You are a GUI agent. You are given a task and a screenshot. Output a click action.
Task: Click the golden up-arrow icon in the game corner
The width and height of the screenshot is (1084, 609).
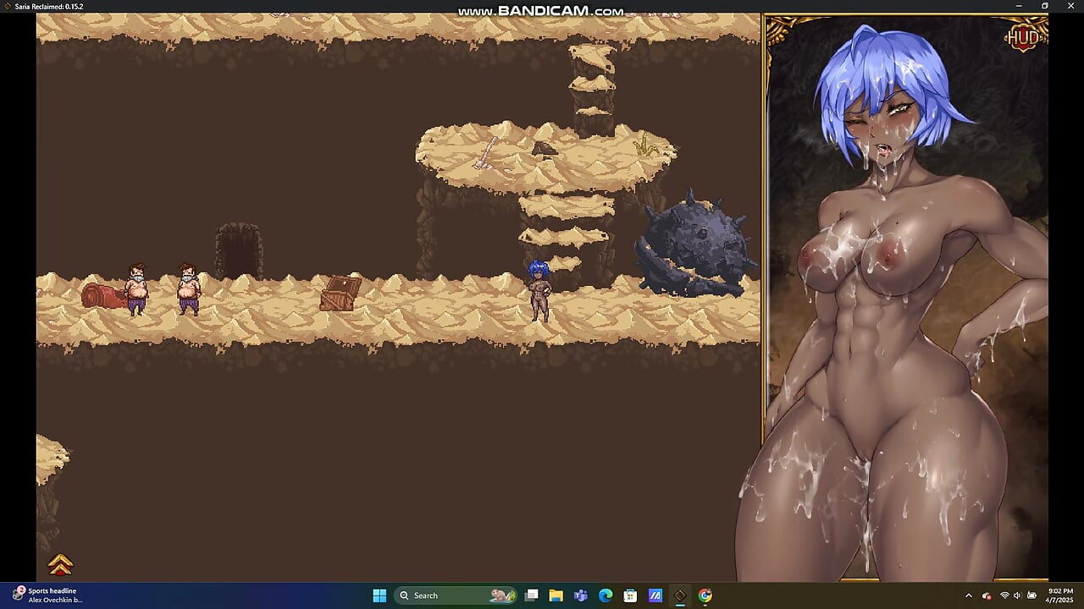pos(60,564)
